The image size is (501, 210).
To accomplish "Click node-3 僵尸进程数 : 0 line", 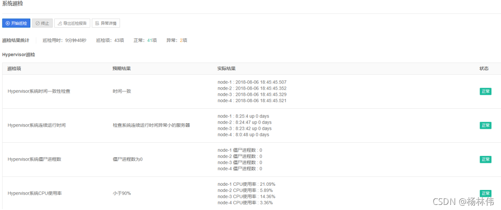I will [240, 162].
